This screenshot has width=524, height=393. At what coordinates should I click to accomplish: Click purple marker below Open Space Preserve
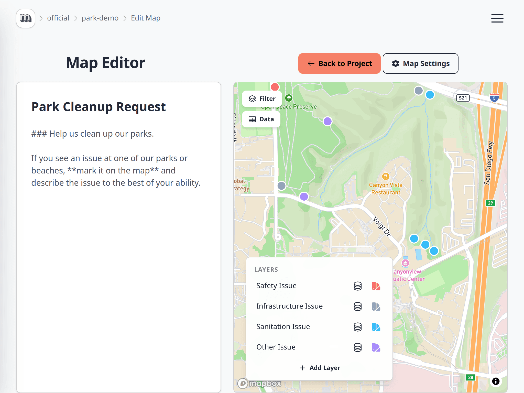(327, 121)
